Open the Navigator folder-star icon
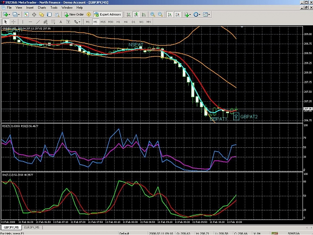The height and width of the screenshot is (235, 313). coord(42,15)
